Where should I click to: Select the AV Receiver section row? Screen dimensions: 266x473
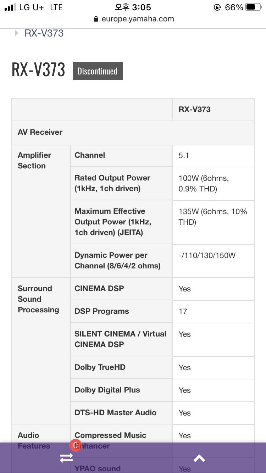point(133,133)
